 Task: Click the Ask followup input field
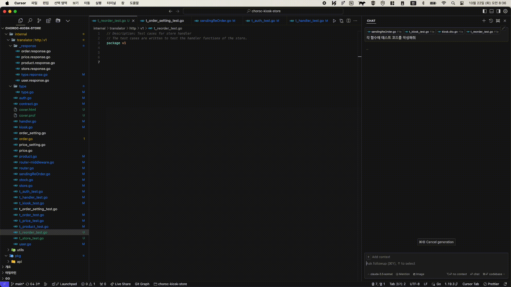pos(436,264)
